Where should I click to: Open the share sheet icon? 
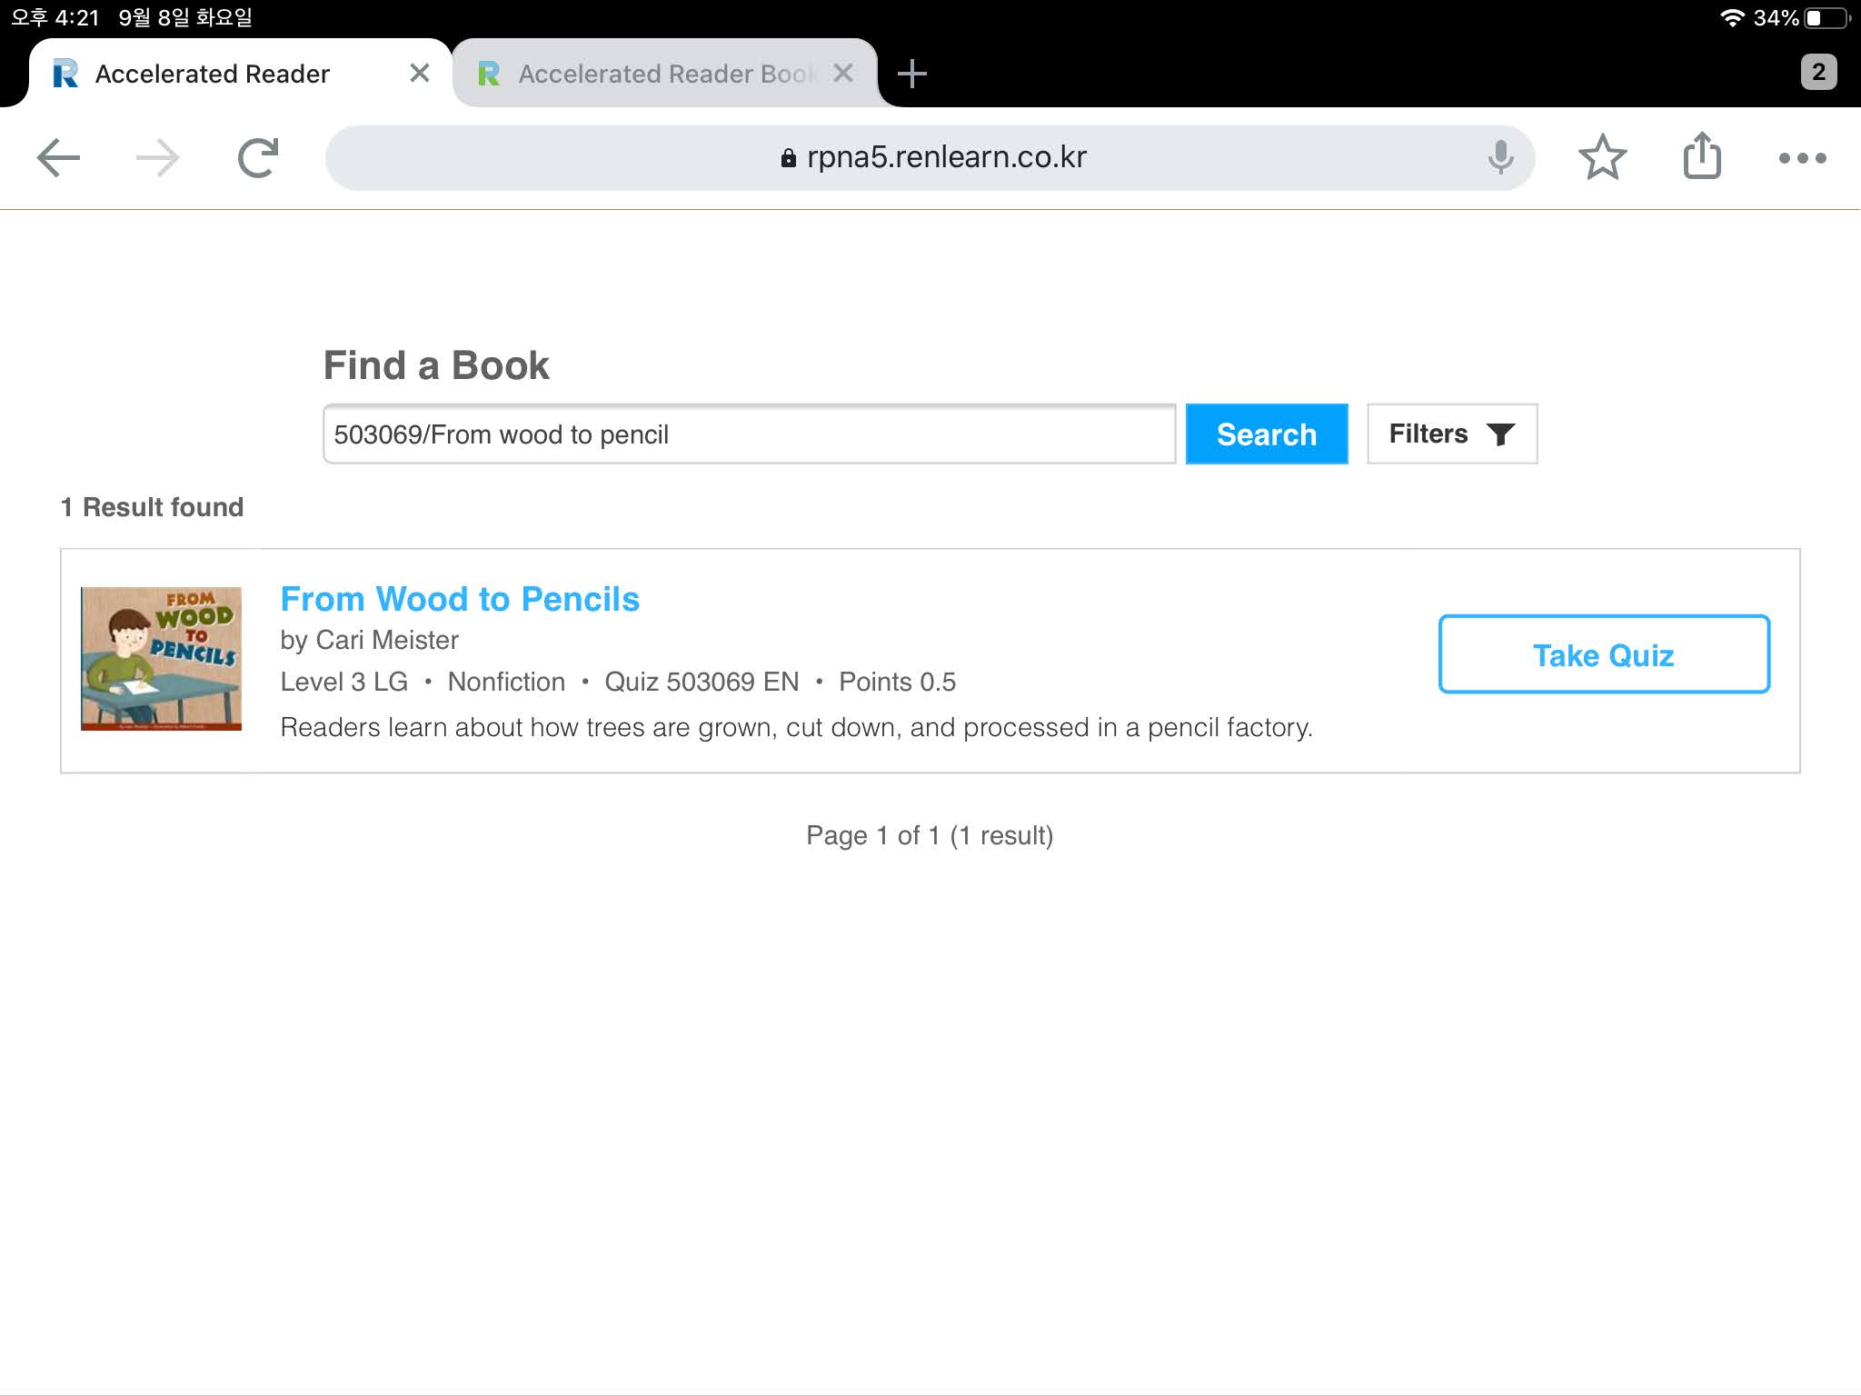(x=1702, y=156)
